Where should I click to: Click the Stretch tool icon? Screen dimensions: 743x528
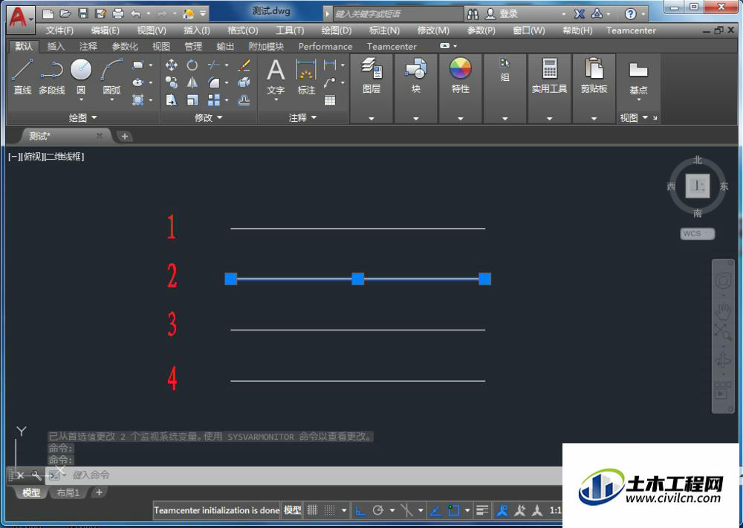(172, 100)
